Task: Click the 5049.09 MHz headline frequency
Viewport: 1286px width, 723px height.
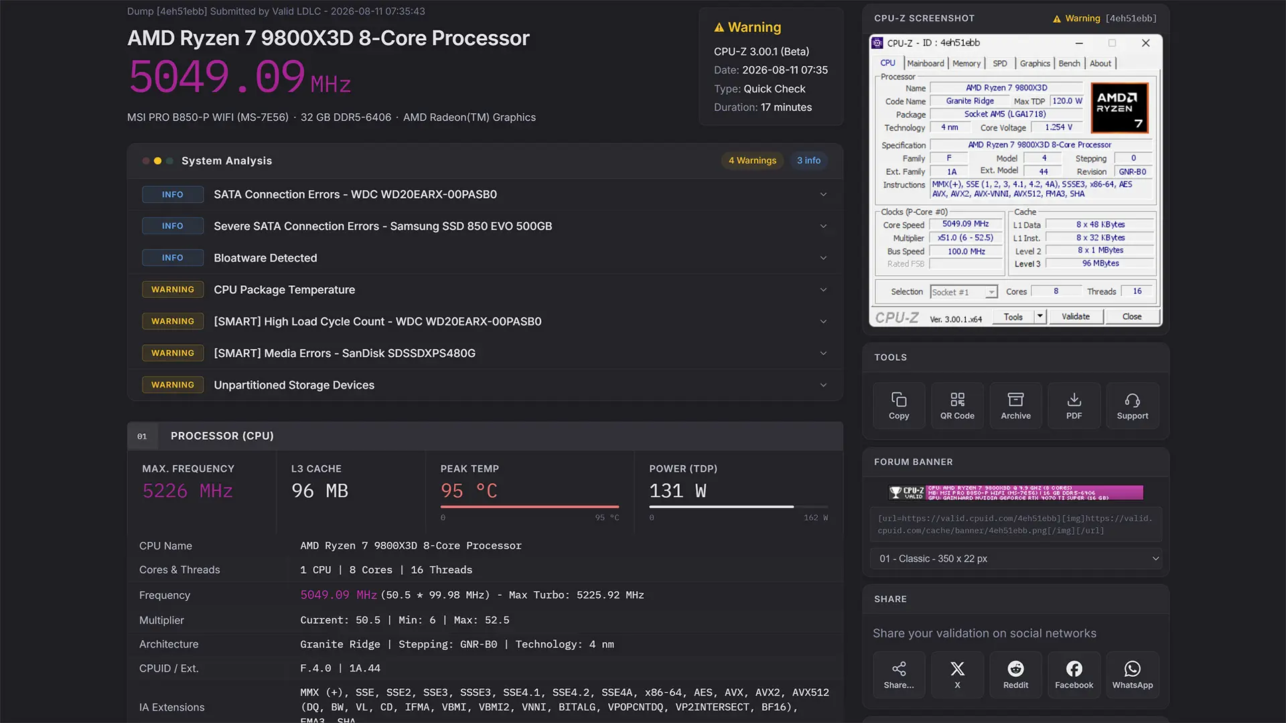Action: (240, 77)
